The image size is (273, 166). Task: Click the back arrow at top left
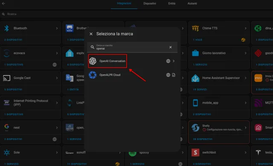pyautogui.click(x=3, y=3)
